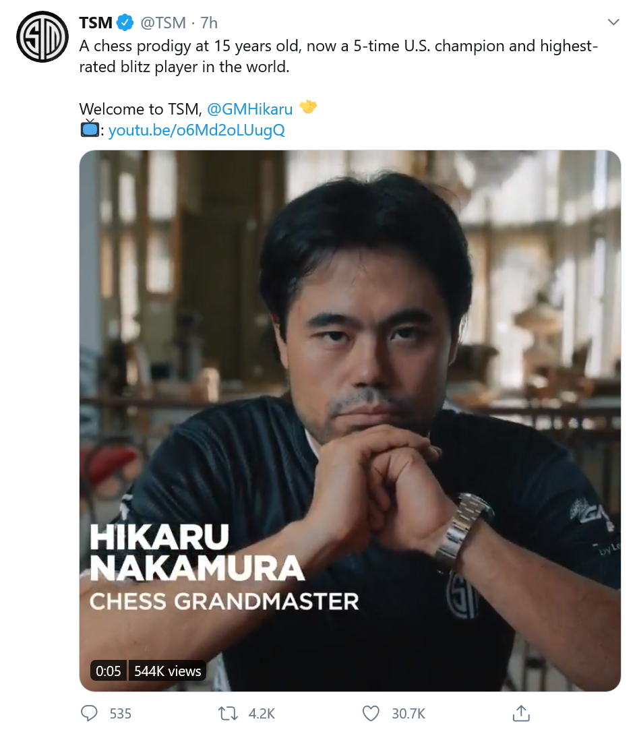This screenshot has height=734, width=637.
Task: Click the 0:05 video duration badge
Action: (x=109, y=671)
